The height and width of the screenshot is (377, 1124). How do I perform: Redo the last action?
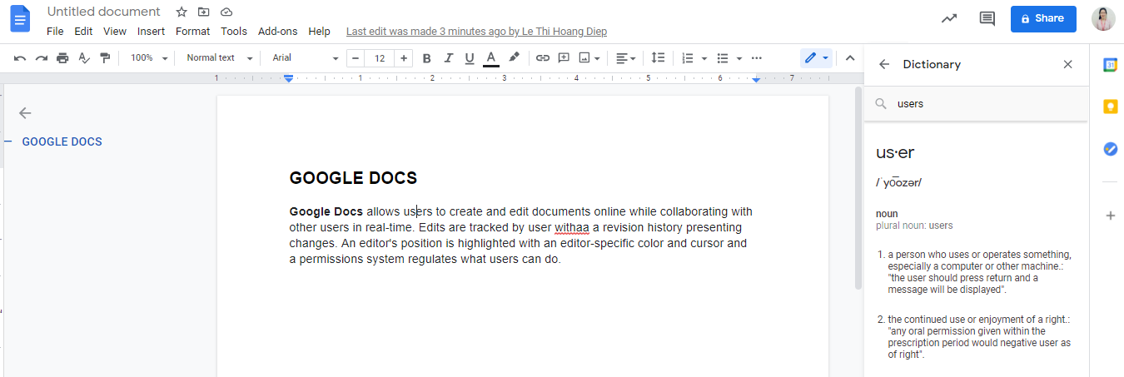click(x=41, y=58)
